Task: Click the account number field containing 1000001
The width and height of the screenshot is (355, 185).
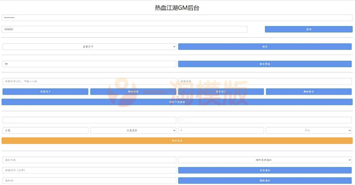Action: click(124, 29)
